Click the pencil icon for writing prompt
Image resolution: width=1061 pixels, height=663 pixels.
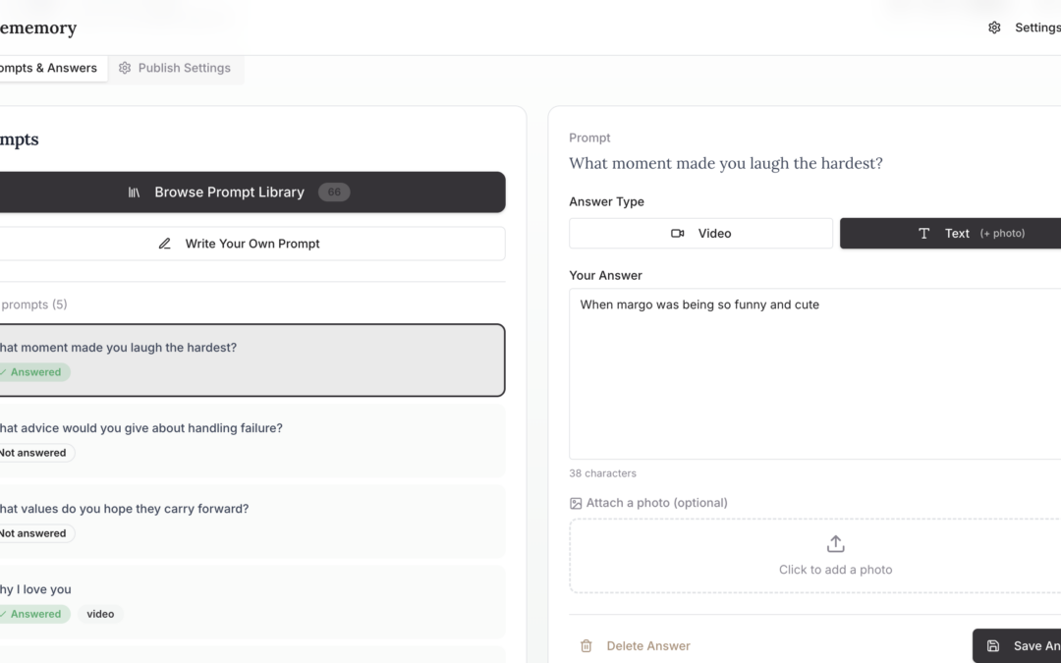click(165, 244)
